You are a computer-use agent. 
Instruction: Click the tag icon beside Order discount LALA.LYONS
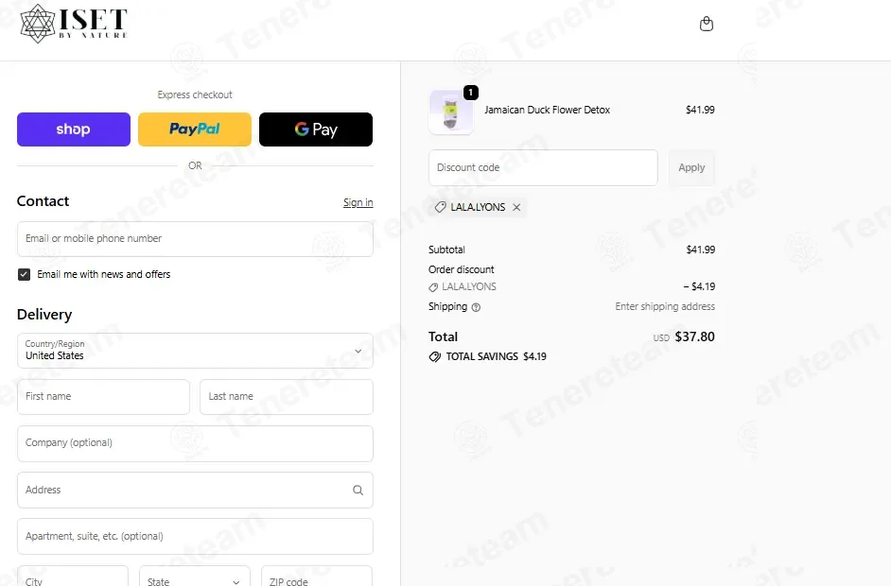433,287
